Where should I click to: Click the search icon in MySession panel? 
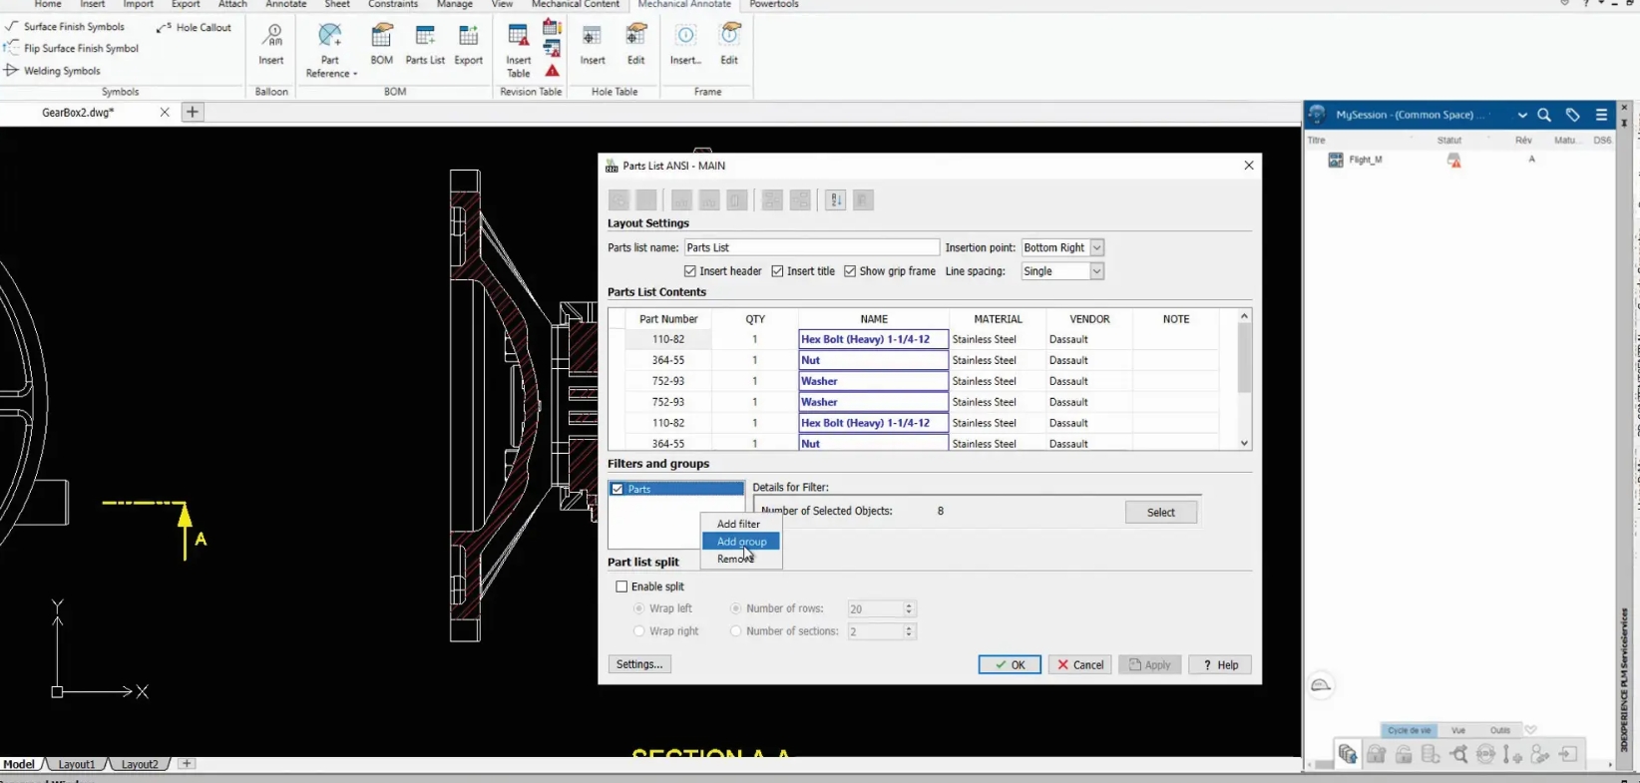pyautogui.click(x=1544, y=115)
